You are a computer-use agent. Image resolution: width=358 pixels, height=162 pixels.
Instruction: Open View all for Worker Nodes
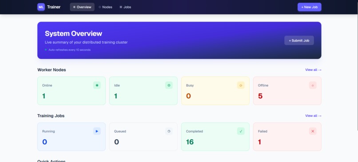click(313, 70)
